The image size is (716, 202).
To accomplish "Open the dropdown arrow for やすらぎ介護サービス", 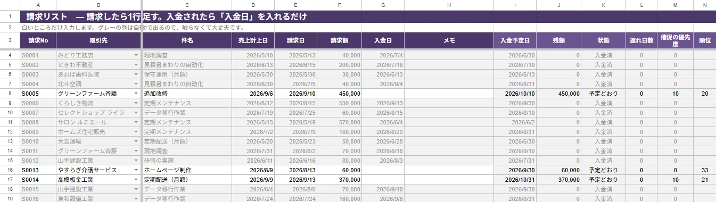I will point(136,170).
